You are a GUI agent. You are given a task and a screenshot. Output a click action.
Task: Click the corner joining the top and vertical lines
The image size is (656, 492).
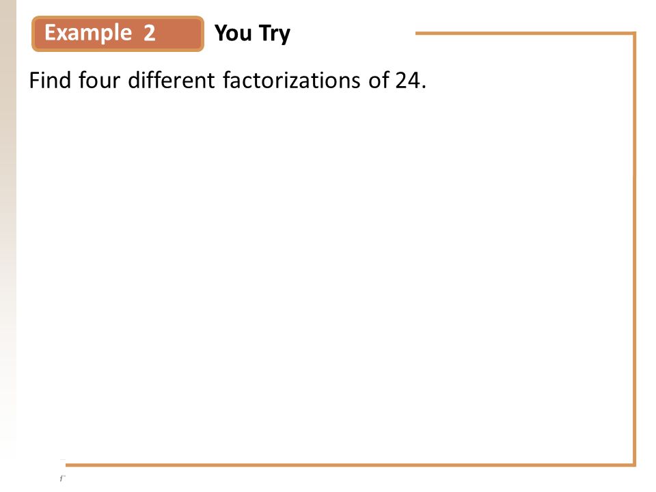click(634, 34)
